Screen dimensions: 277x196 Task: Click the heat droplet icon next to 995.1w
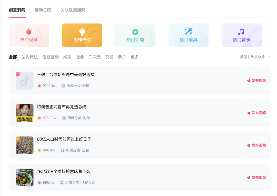(x=39, y=183)
